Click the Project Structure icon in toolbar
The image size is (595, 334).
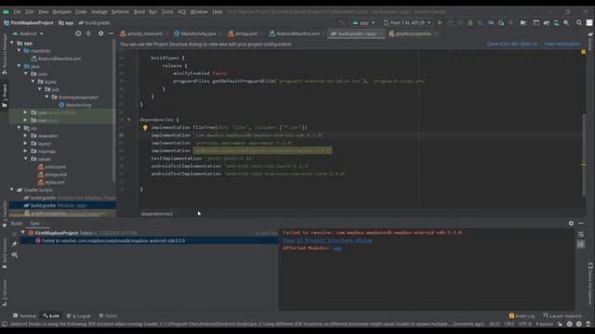point(523,22)
